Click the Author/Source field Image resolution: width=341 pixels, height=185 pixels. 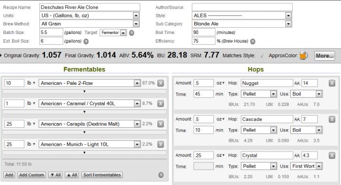[242, 7]
